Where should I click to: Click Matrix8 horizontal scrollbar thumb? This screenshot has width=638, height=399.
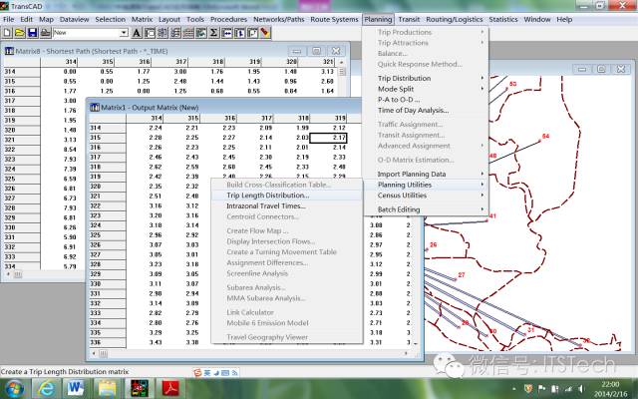[x=18, y=275]
